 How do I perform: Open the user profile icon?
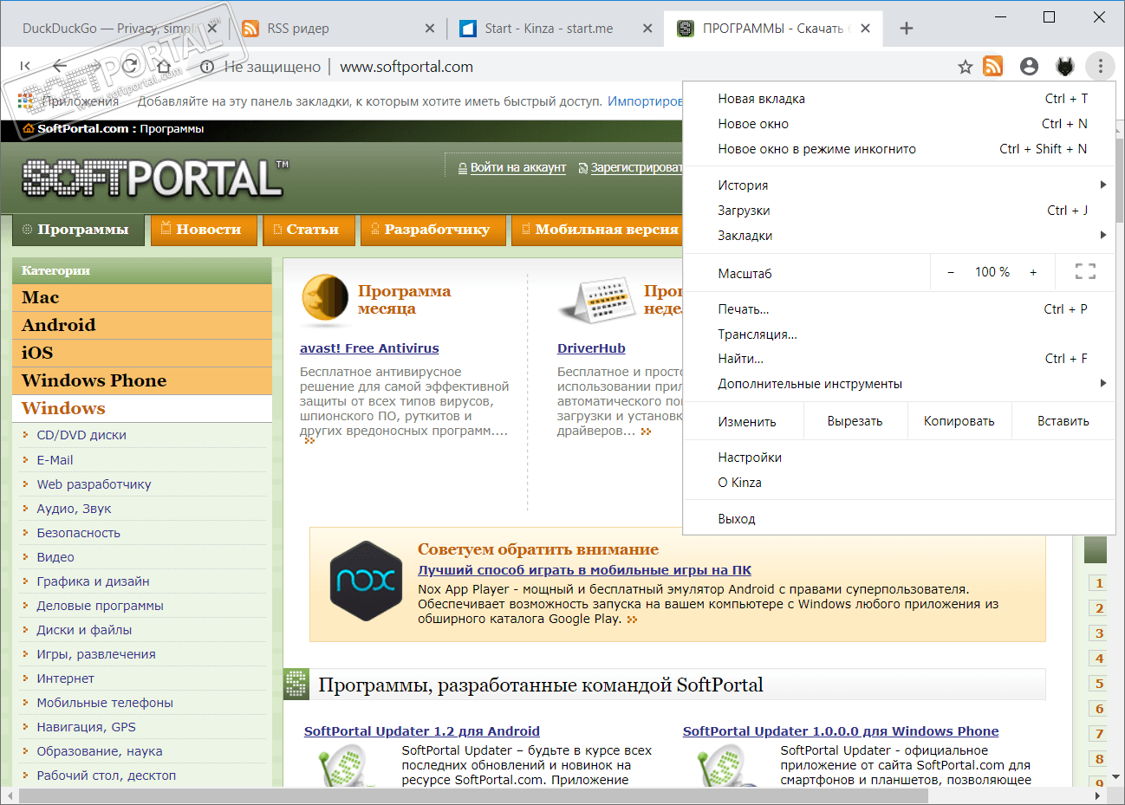coord(1030,66)
